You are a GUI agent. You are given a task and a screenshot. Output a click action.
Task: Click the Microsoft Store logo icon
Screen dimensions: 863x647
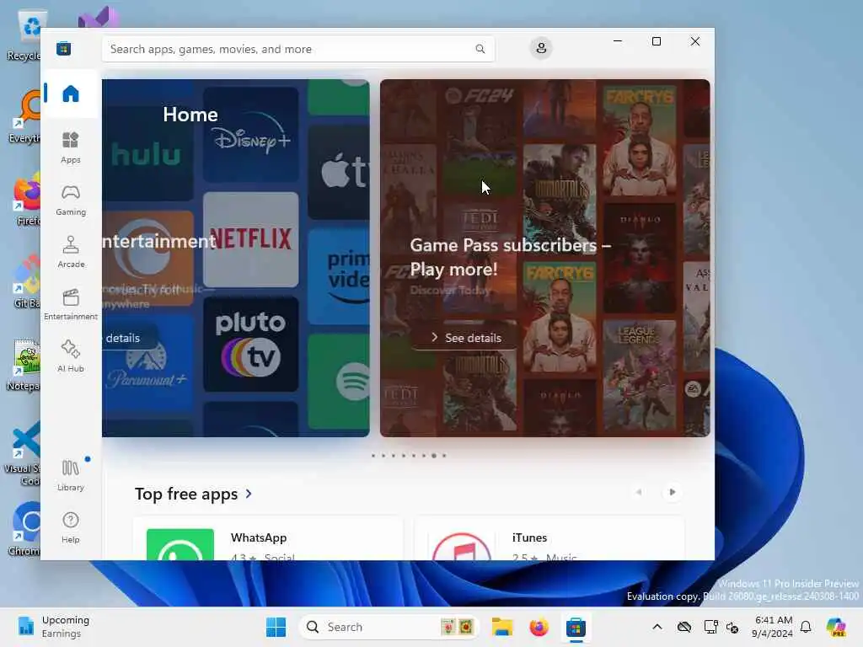64,48
